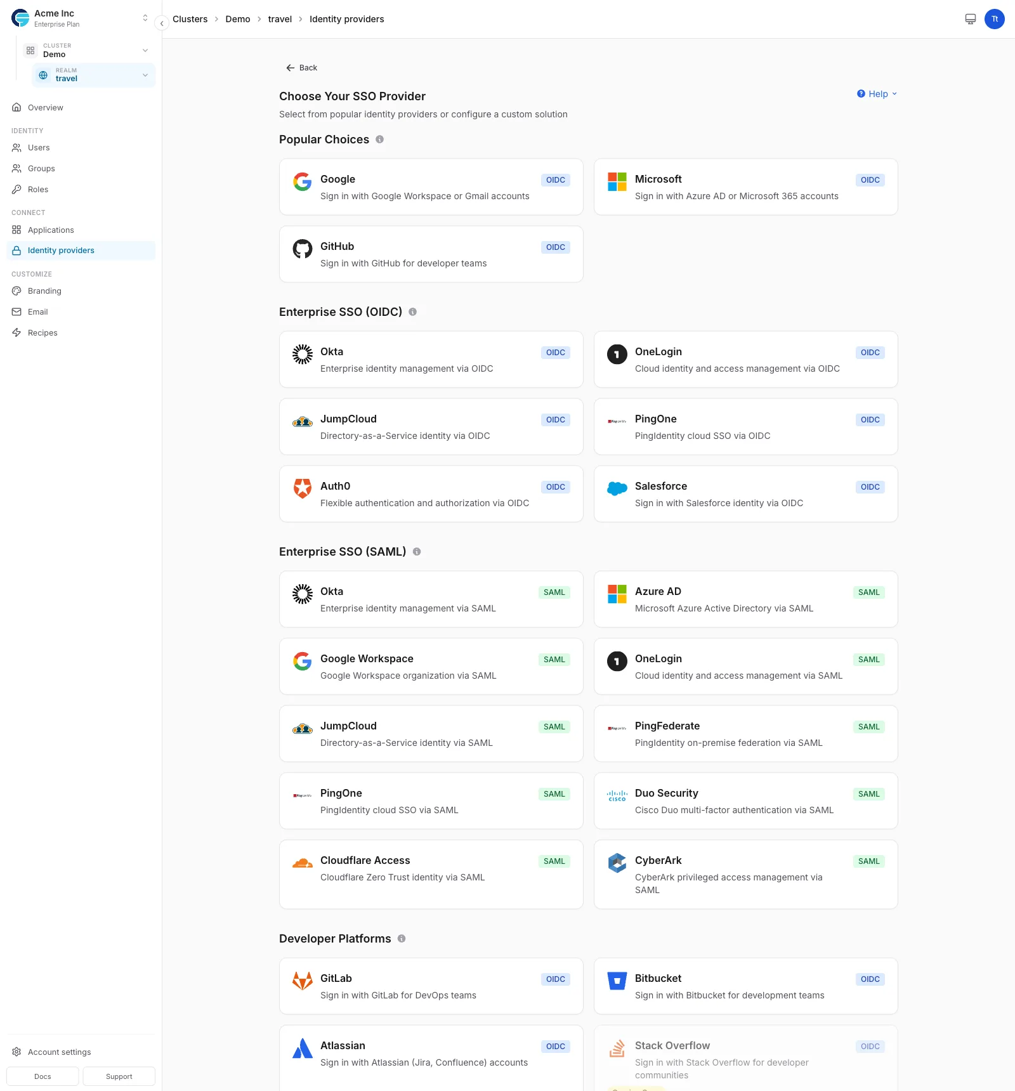
Task: Open Roles in the sidebar
Action: (81, 190)
